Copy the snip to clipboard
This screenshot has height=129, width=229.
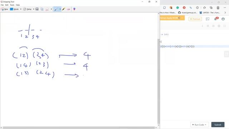(42, 9)
